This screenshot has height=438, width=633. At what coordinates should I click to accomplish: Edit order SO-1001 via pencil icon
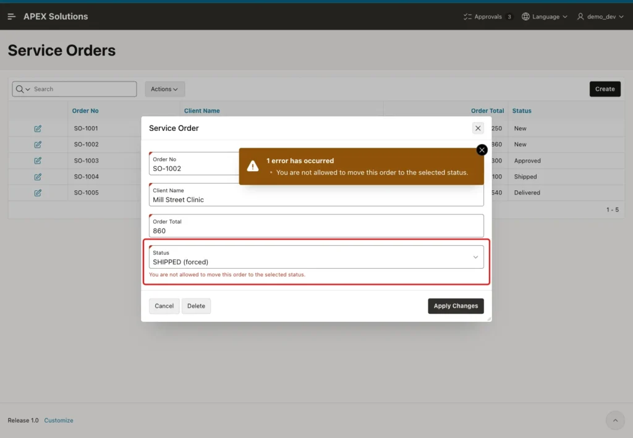[x=38, y=128]
